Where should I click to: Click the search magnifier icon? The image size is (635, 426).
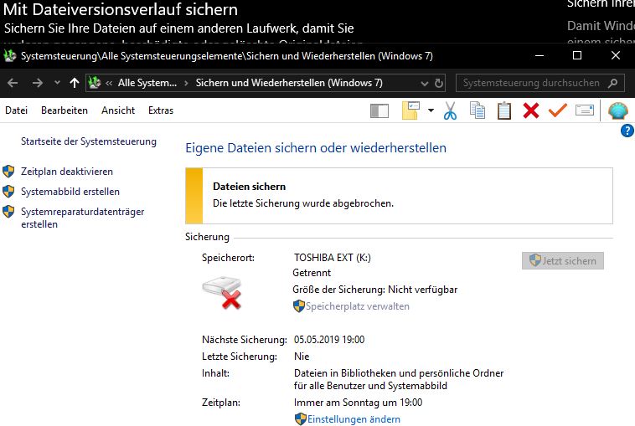point(613,83)
